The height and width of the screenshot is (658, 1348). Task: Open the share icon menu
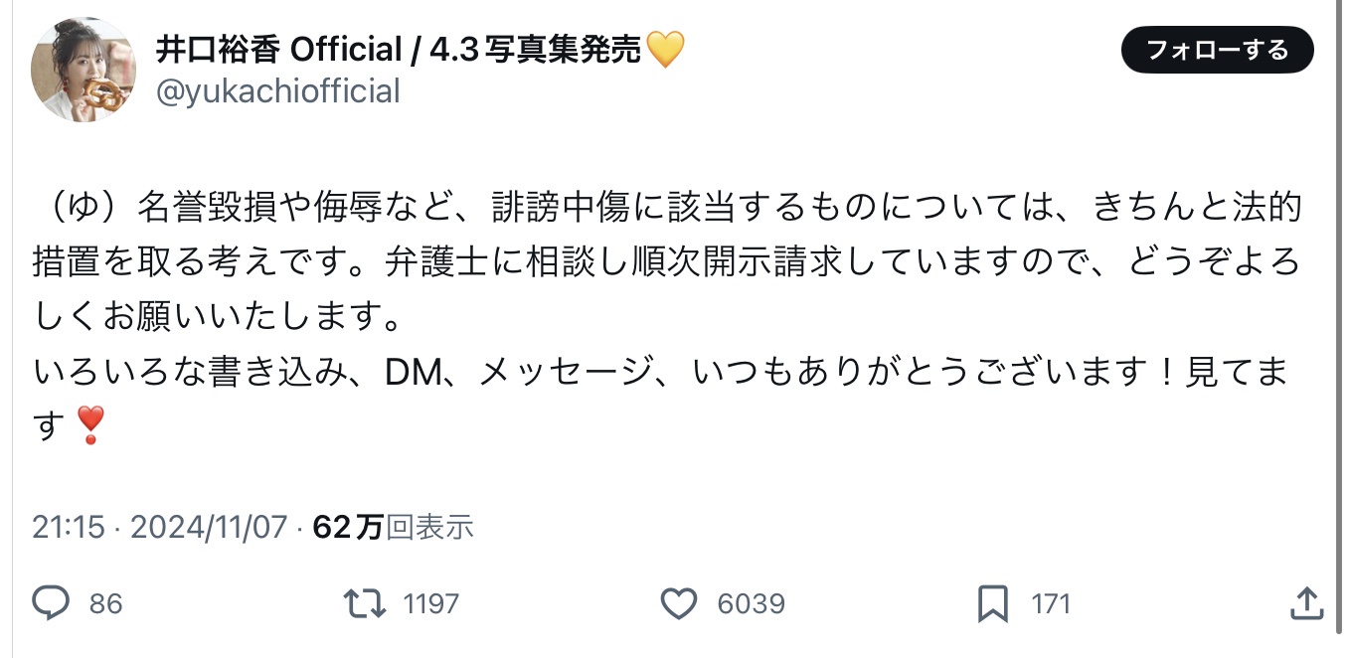tap(1306, 602)
